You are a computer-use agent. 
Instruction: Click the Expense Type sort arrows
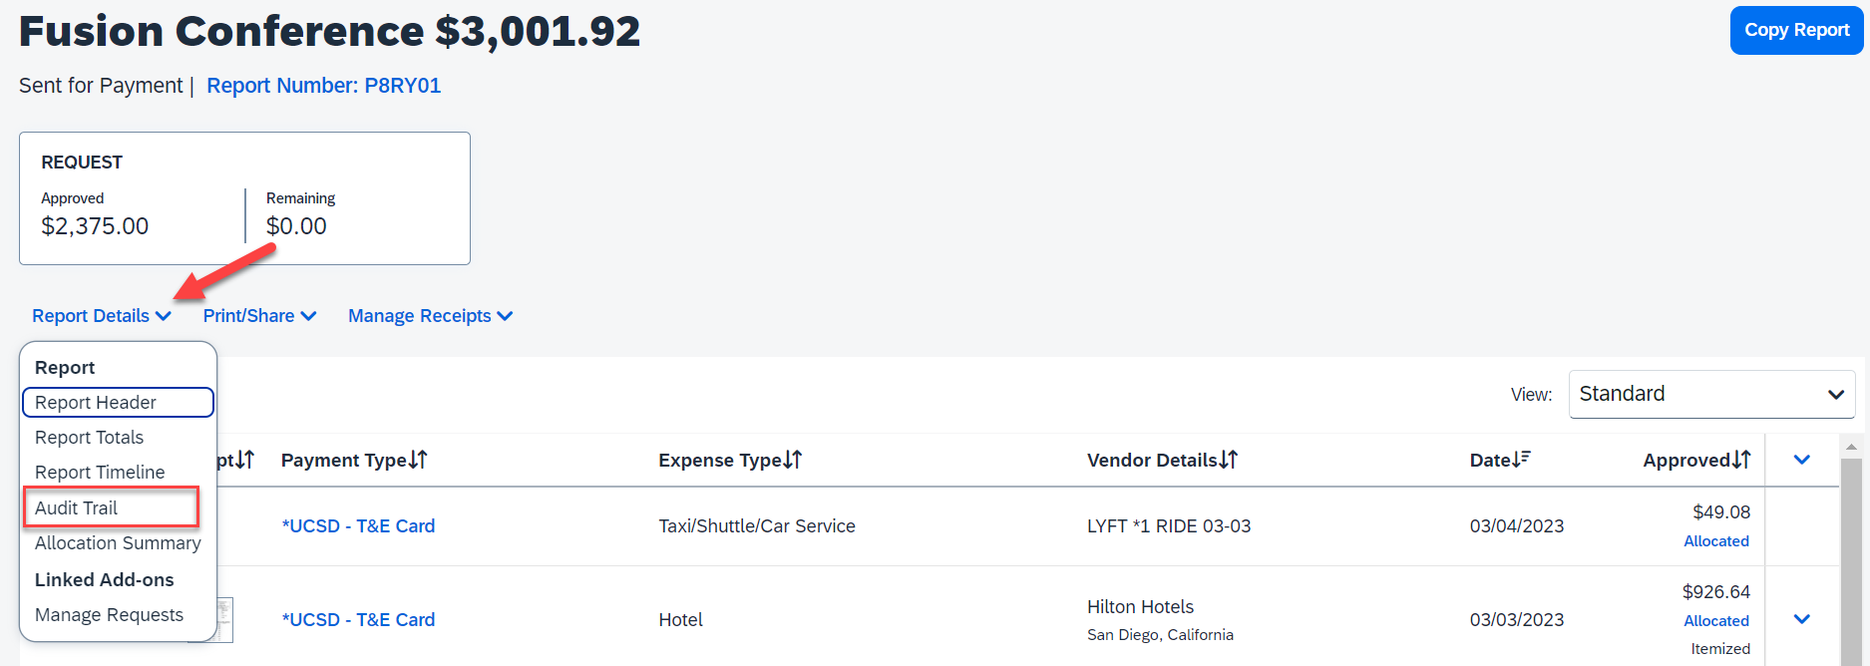click(x=793, y=460)
